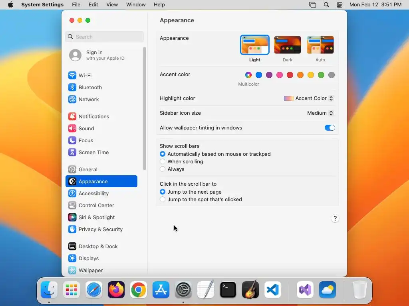
Task: Select Jump to the next page
Action: 163,192
